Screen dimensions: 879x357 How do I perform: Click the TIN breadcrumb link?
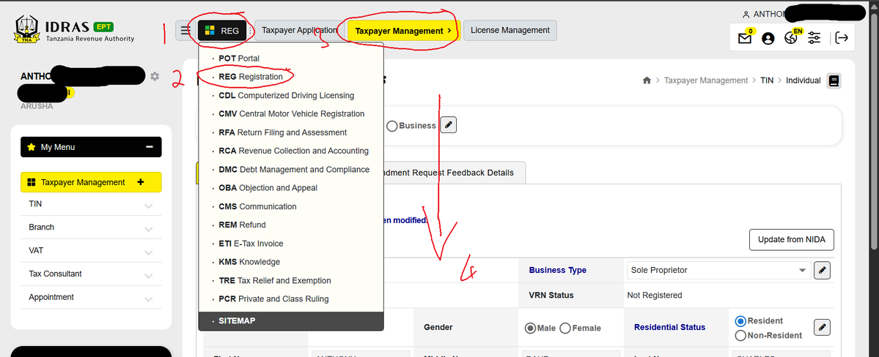point(767,80)
